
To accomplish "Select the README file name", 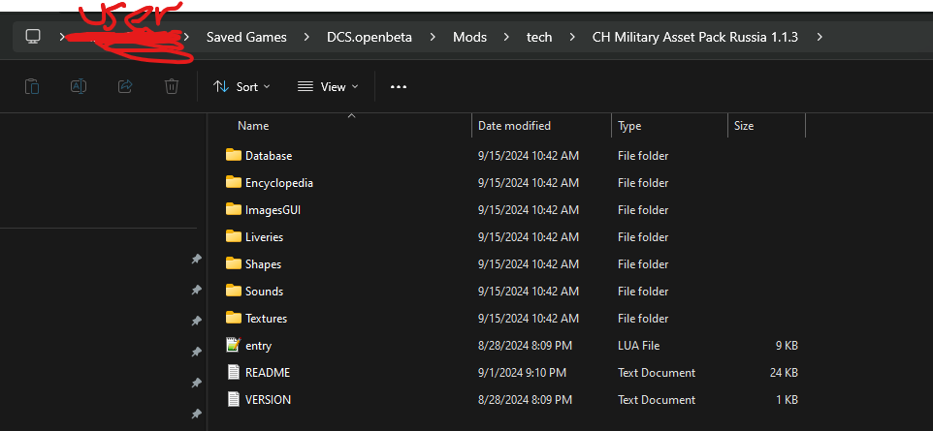I will [268, 373].
